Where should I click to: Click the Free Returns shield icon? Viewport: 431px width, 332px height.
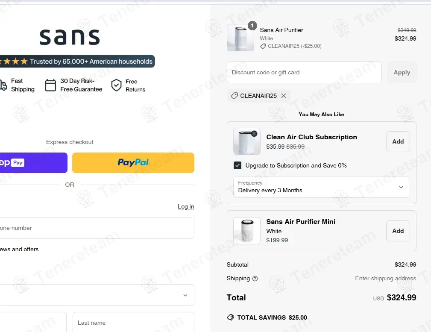point(116,85)
